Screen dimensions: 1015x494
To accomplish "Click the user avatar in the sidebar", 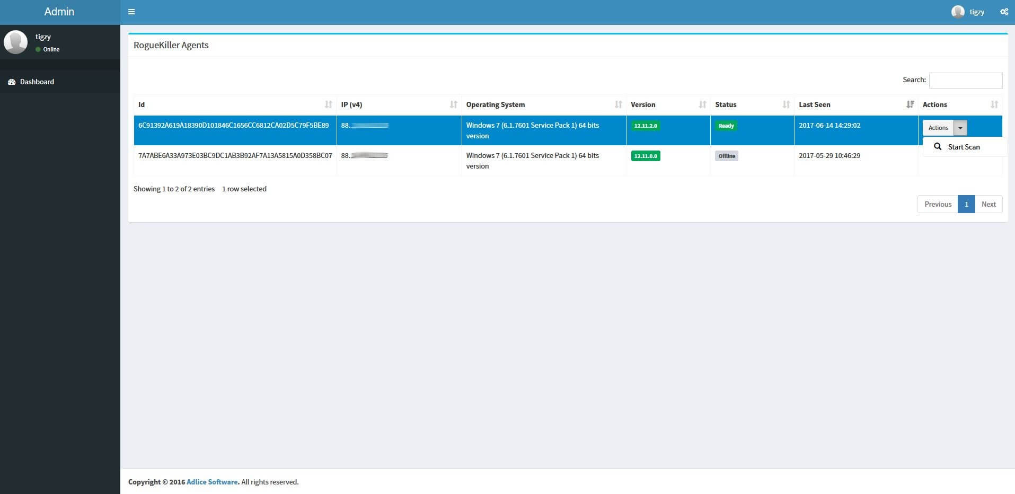I will coord(16,42).
